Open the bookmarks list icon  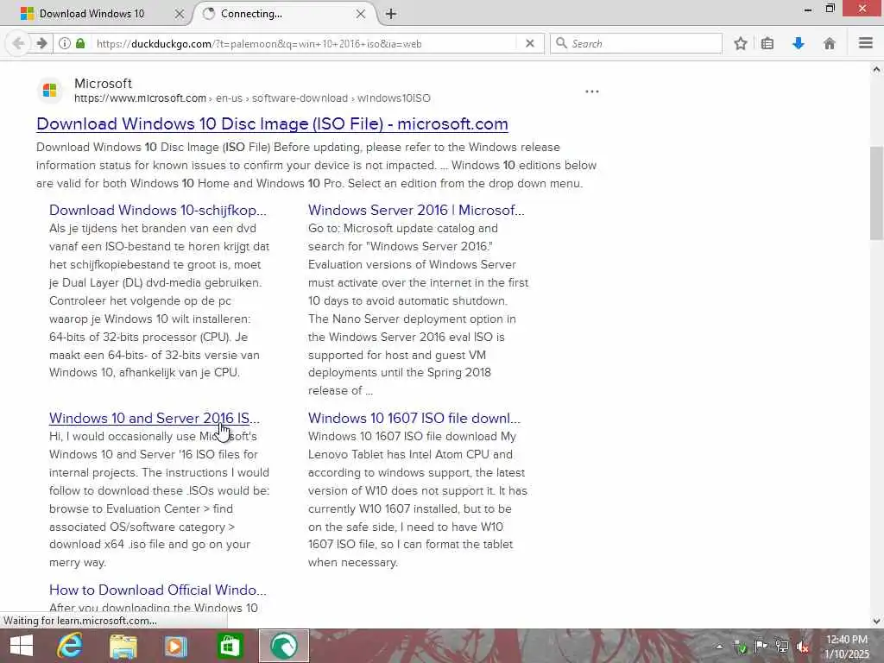pos(767,43)
